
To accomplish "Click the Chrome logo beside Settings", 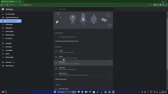I will click(x=3, y=9).
